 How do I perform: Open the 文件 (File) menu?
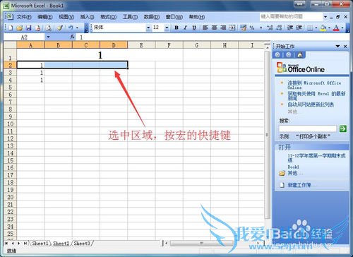click(24, 17)
